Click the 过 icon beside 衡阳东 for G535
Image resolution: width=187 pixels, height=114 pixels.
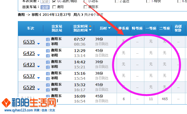pos(48,39)
